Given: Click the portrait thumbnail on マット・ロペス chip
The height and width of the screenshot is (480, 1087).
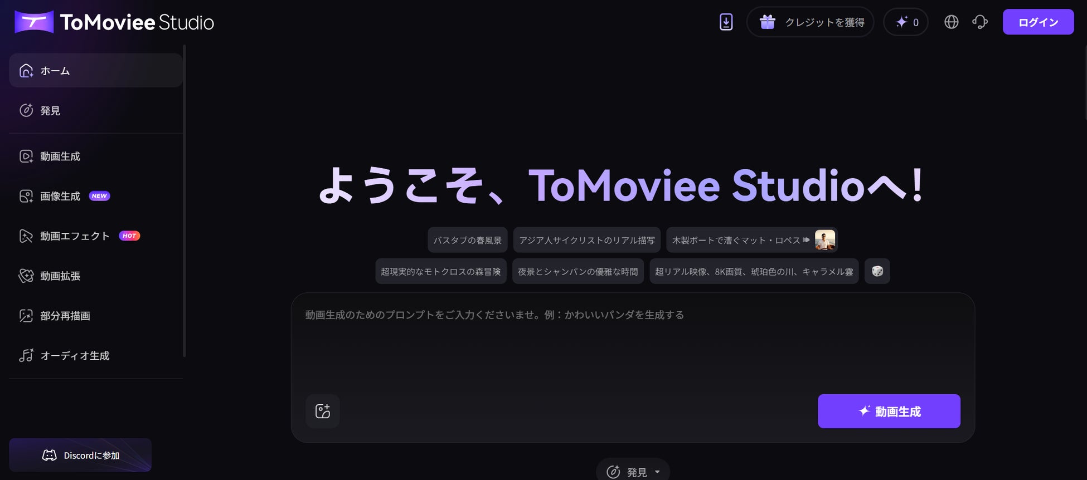Looking at the screenshot, I should point(825,240).
